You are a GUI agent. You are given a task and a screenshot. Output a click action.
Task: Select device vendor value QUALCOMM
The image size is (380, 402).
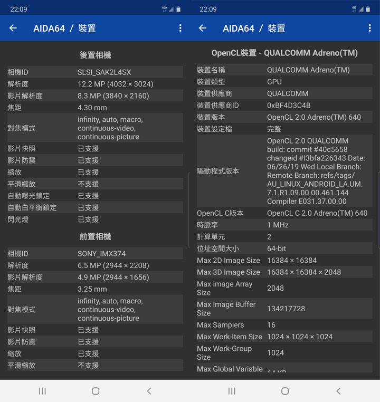click(x=288, y=93)
